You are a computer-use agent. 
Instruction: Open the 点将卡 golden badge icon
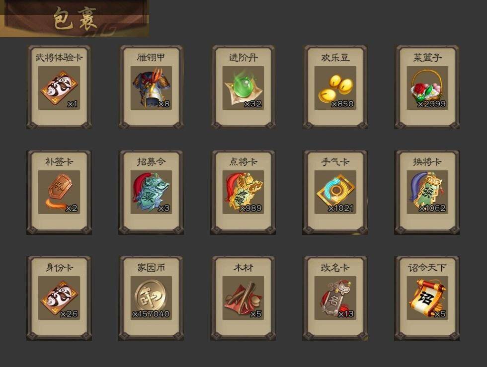coord(243,192)
